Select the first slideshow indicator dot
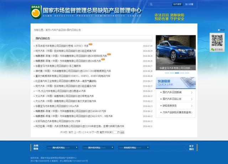Viewport: 228px width, 164px height. [167, 73]
